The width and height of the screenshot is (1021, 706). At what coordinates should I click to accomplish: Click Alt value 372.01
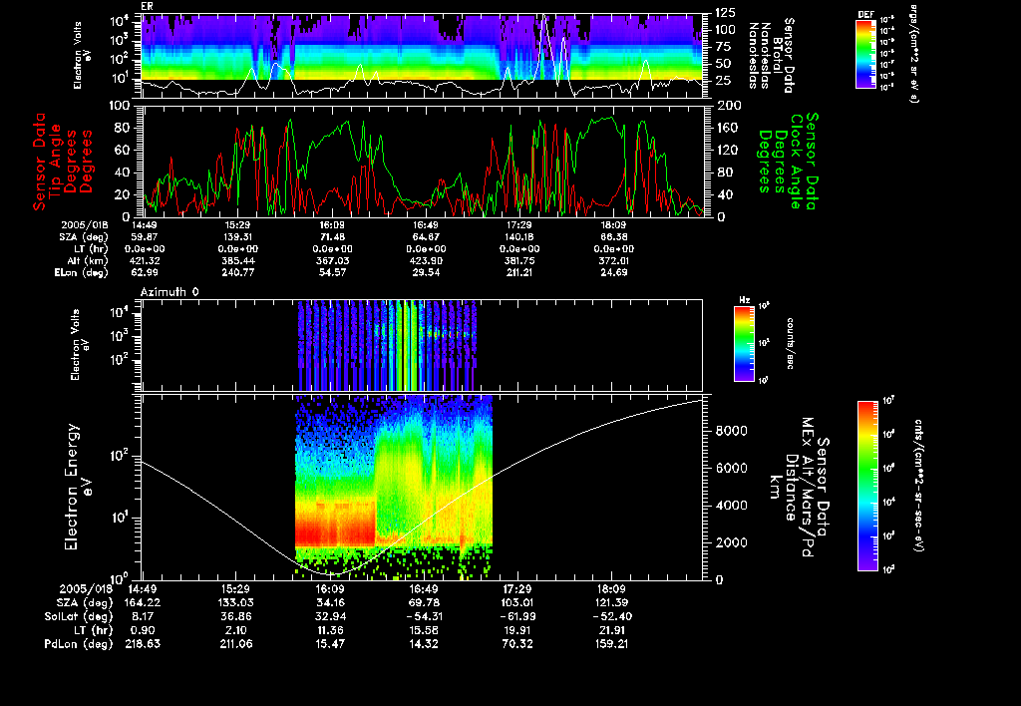pos(613,260)
